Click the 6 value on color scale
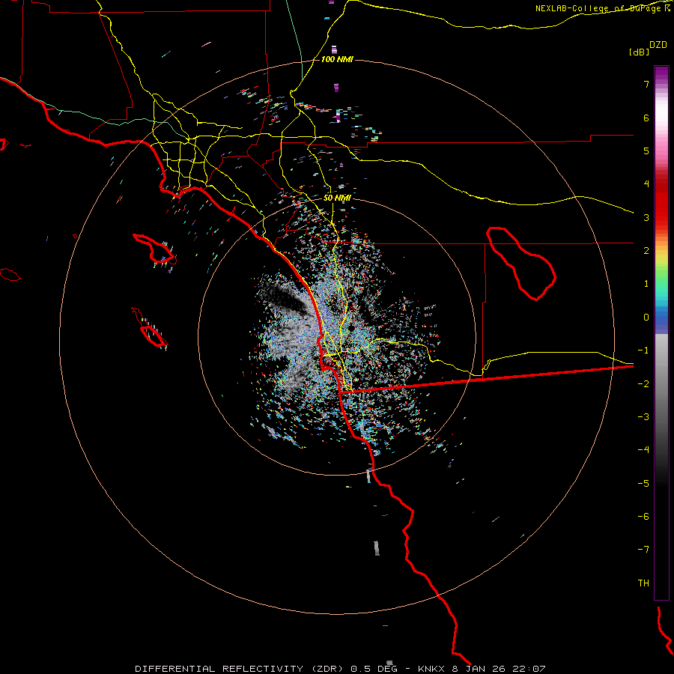Image resolution: width=674 pixels, height=674 pixels. (x=646, y=118)
